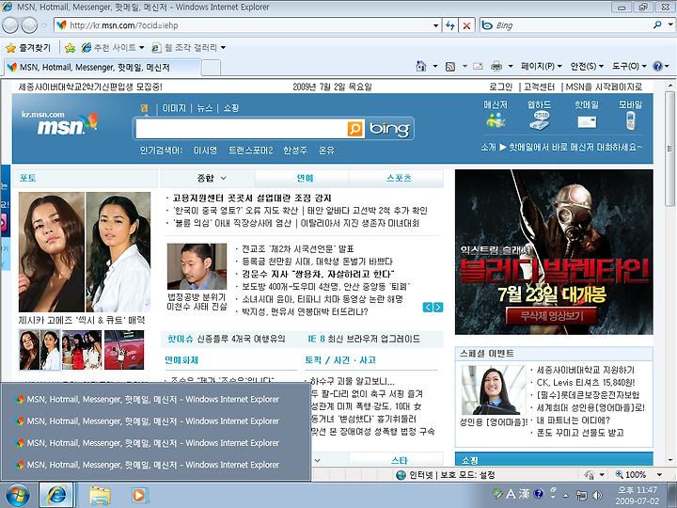Click Windows Start orb
The height and width of the screenshot is (508, 677).
click(18, 495)
